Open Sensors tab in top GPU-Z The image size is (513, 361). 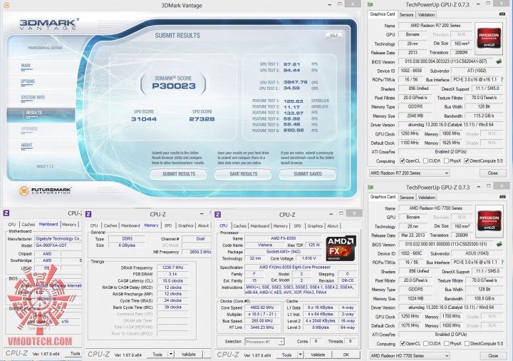point(406,15)
